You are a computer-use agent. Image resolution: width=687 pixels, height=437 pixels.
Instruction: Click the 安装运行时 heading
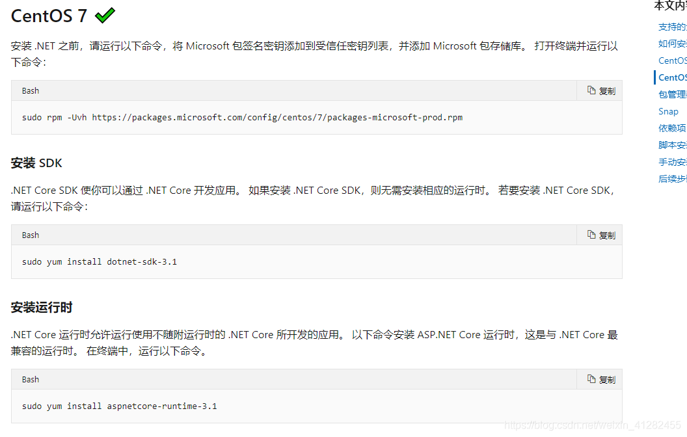pyautogui.click(x=42, y=308)
